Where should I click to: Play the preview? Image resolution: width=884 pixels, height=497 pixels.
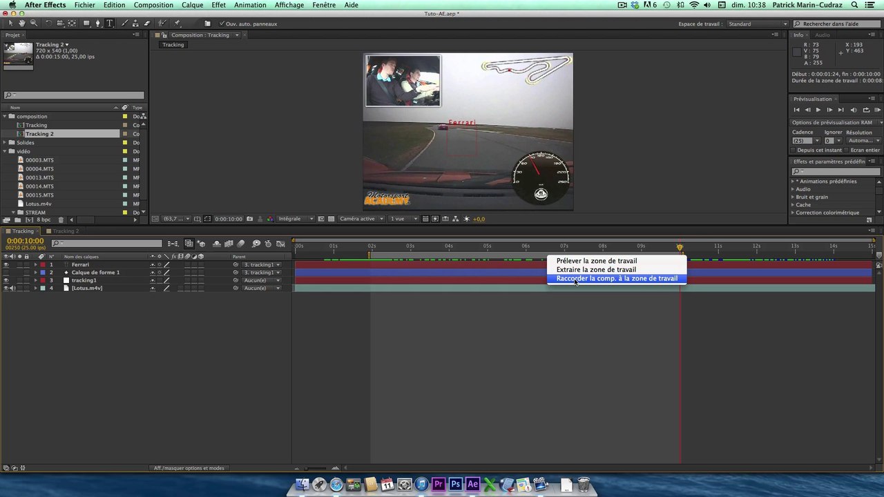818,110
